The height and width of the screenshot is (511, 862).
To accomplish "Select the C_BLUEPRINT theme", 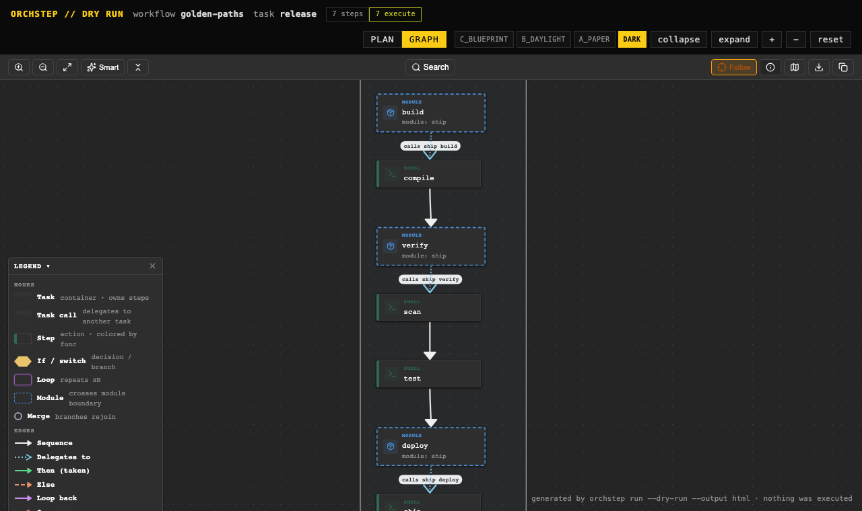I will pyautogui.click(x=484, y=39).
